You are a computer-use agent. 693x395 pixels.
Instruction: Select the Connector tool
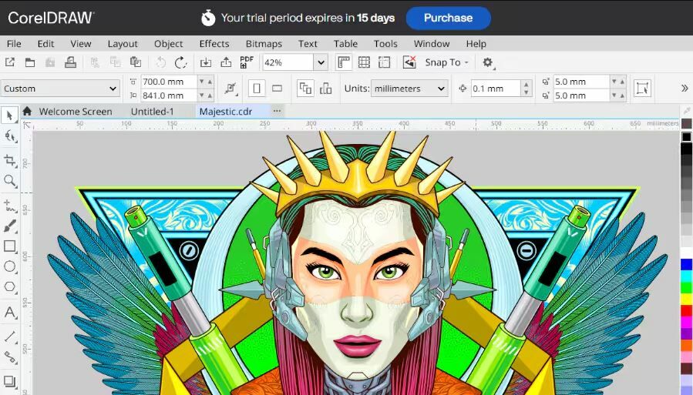[9, 357]
